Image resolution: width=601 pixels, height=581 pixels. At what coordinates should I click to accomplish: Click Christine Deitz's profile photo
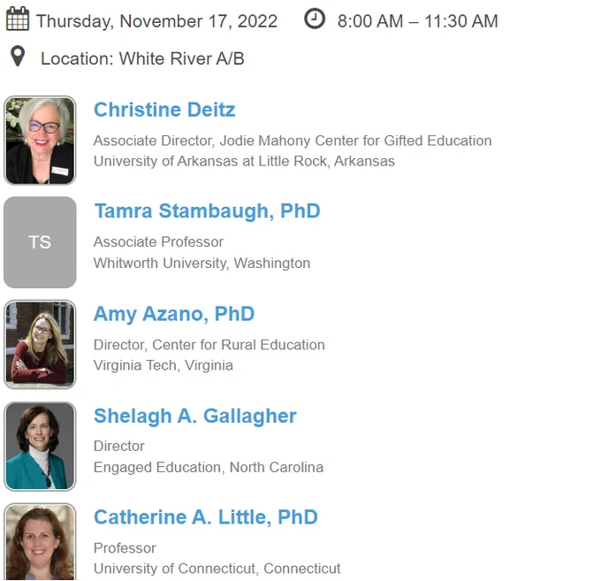(40, 141)
